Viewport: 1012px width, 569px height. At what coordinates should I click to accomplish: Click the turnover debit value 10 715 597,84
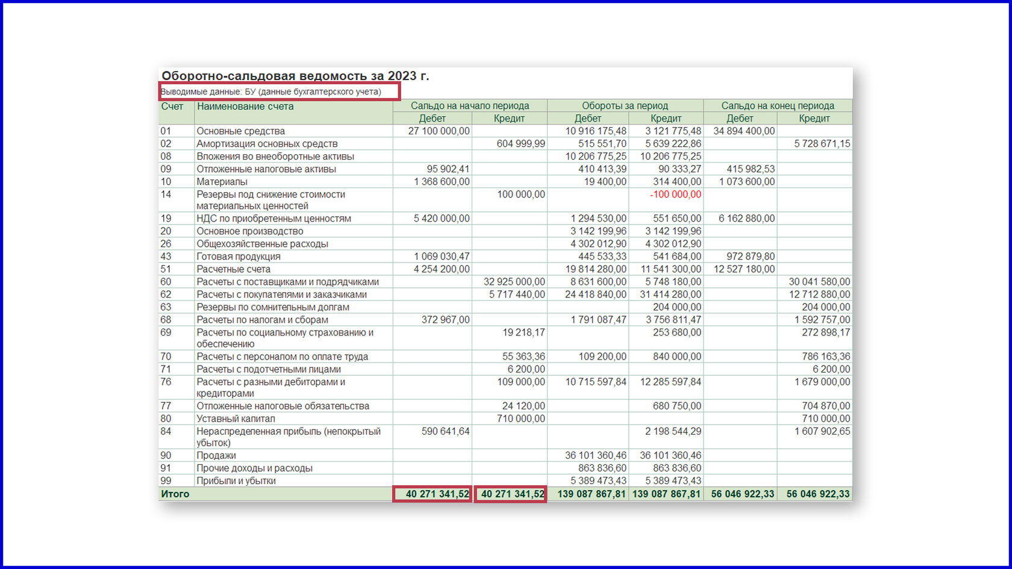pyautogui.click(x=596, y=382)
